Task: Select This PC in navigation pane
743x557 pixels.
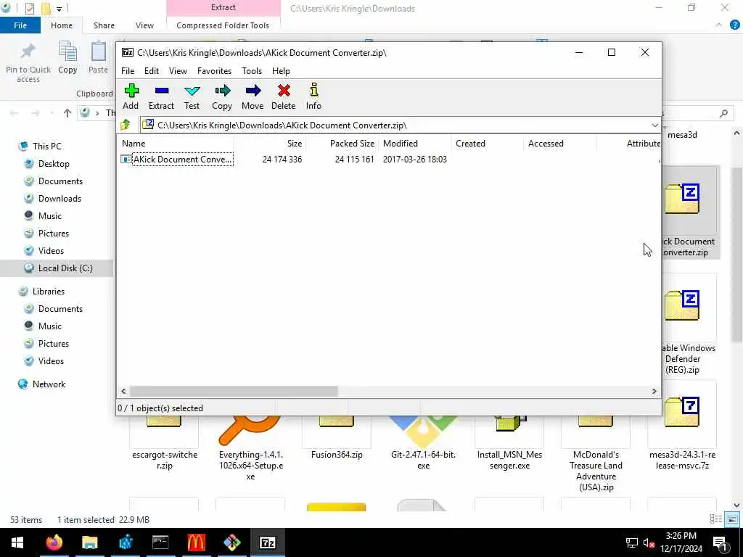Action: [47, 147]
